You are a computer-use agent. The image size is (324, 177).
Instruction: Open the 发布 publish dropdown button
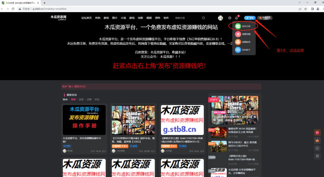(250, 18)
